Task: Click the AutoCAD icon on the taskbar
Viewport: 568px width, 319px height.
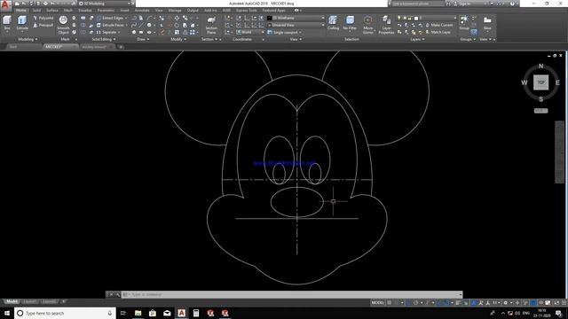Action: pos(181,313)
